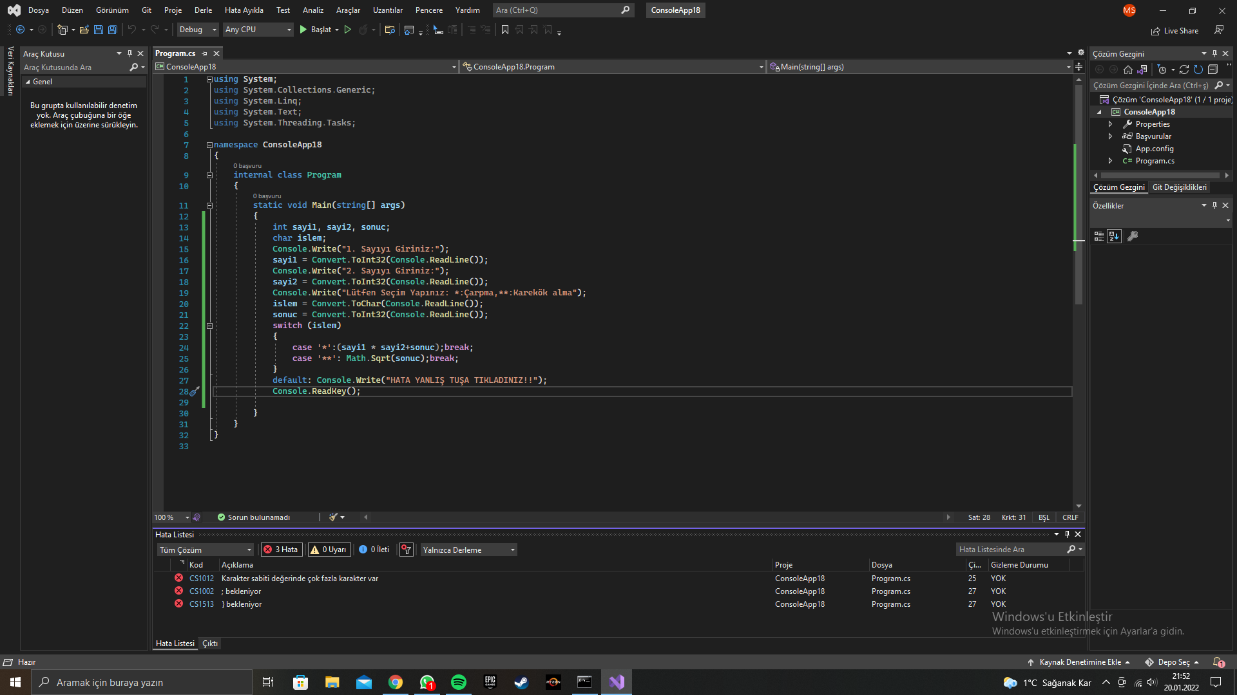Open the Hata Ayıkla menu
Screen dimensions: 1237x695
click(x=244, y=10)
